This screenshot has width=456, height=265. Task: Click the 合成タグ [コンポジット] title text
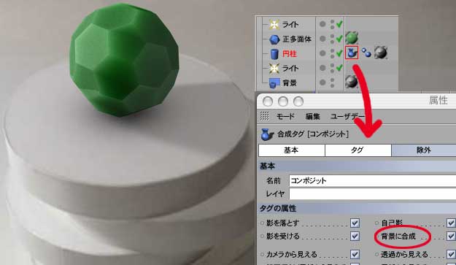(x=312, y=134)
